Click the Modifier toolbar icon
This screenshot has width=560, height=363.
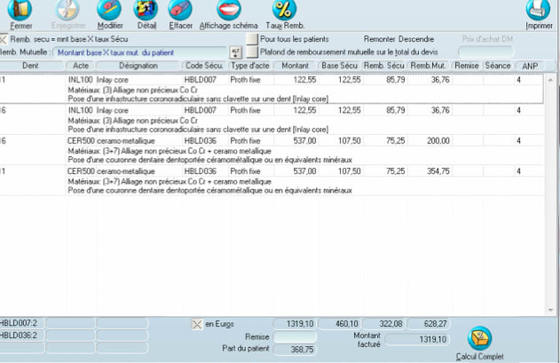[x=109, y=11]
